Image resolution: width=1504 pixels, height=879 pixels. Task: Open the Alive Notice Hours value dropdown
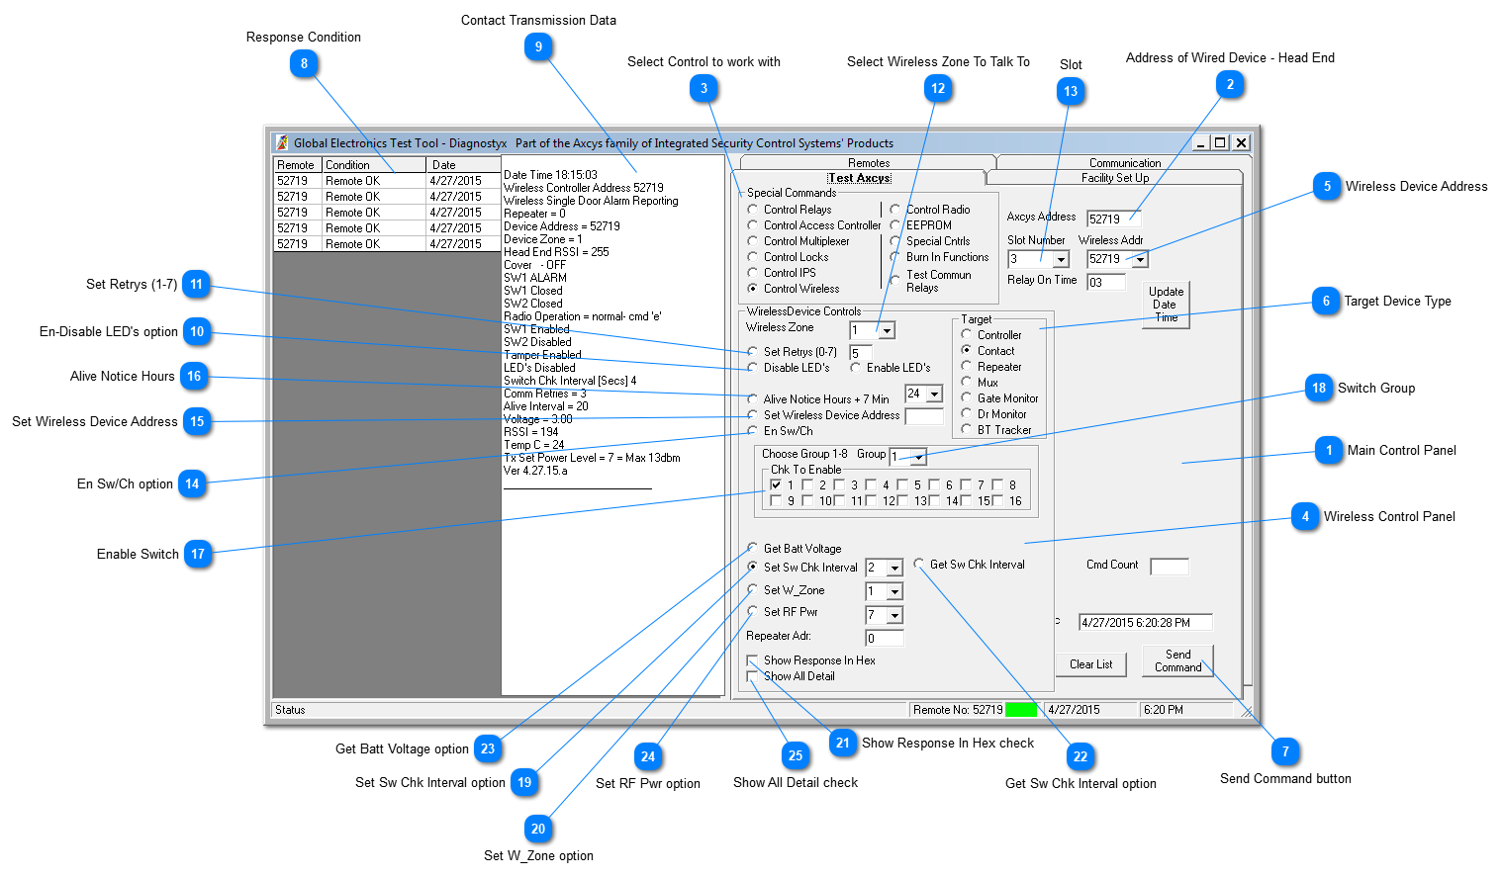[x=934, y=395]
